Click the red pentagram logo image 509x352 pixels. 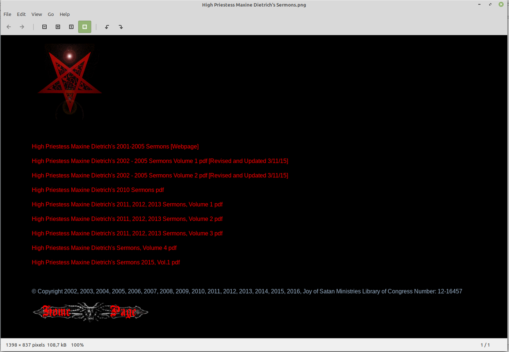[x=70, y=81]
